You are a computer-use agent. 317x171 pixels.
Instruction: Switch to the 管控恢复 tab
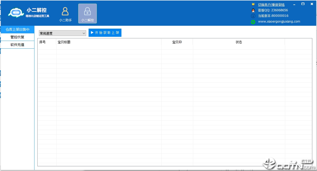pyautogui.click(x=18, y=37)
